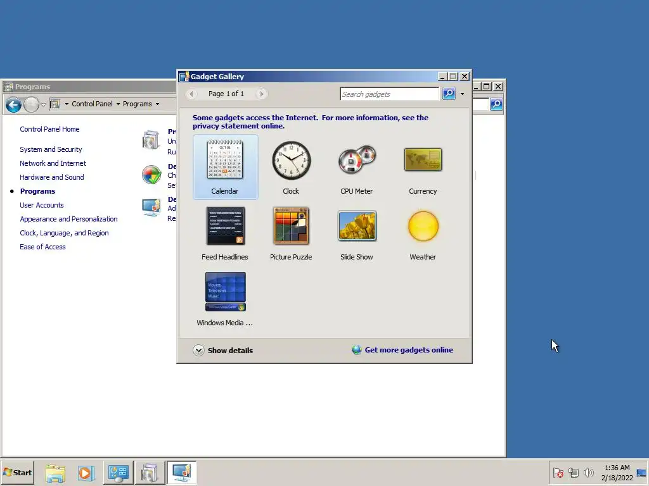Expand arrow after Control Panel breadcrumb
Viewport: 649px width, 486px height.
pos(118,104)
